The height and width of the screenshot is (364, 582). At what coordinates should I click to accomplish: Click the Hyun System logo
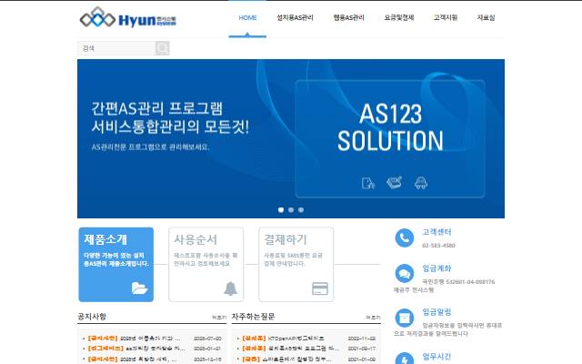click(x=128, y=17)
